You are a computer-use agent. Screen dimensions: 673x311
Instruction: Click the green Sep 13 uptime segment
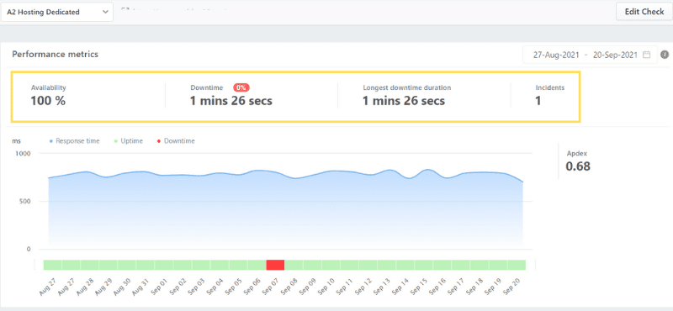point(386,265)
